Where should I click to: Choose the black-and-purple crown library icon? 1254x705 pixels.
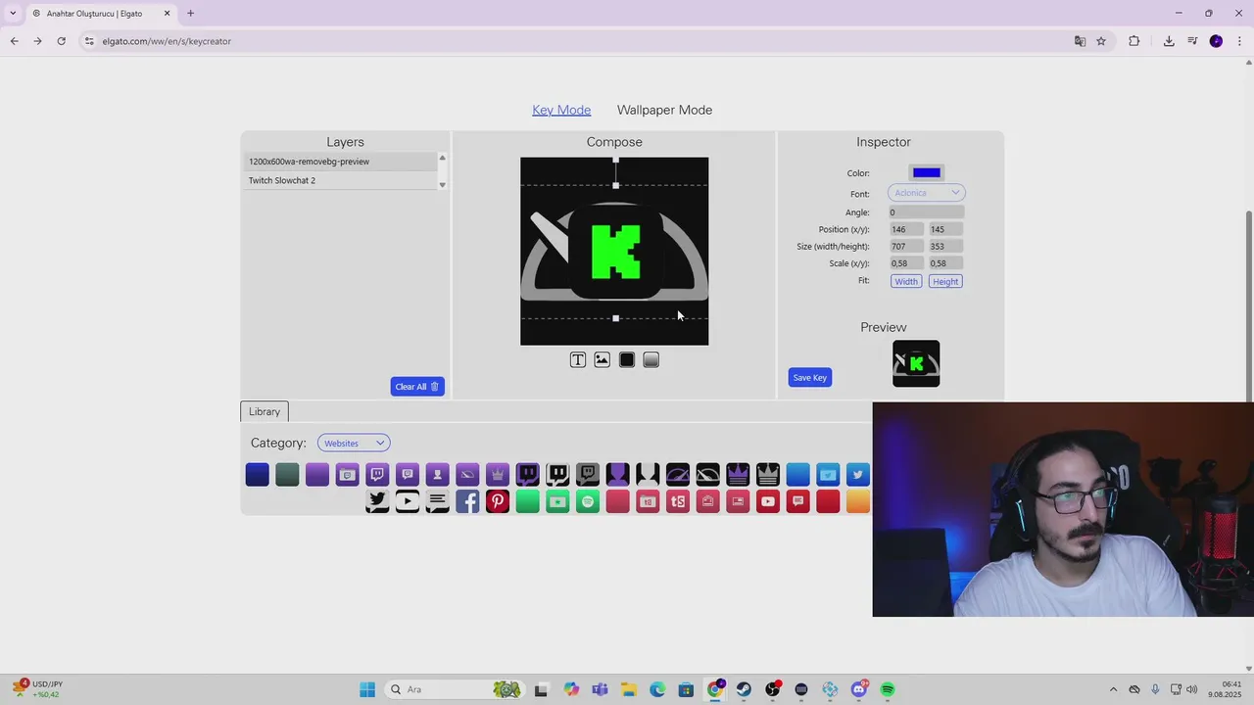point(738,475)
